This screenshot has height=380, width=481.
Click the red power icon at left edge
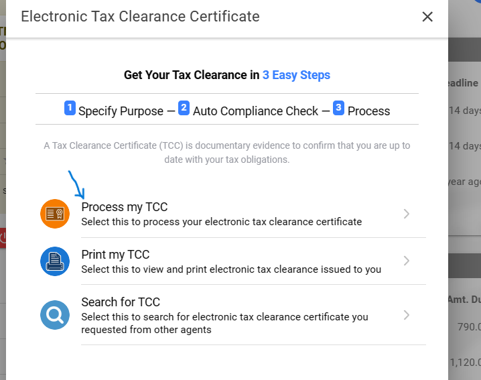3,237
